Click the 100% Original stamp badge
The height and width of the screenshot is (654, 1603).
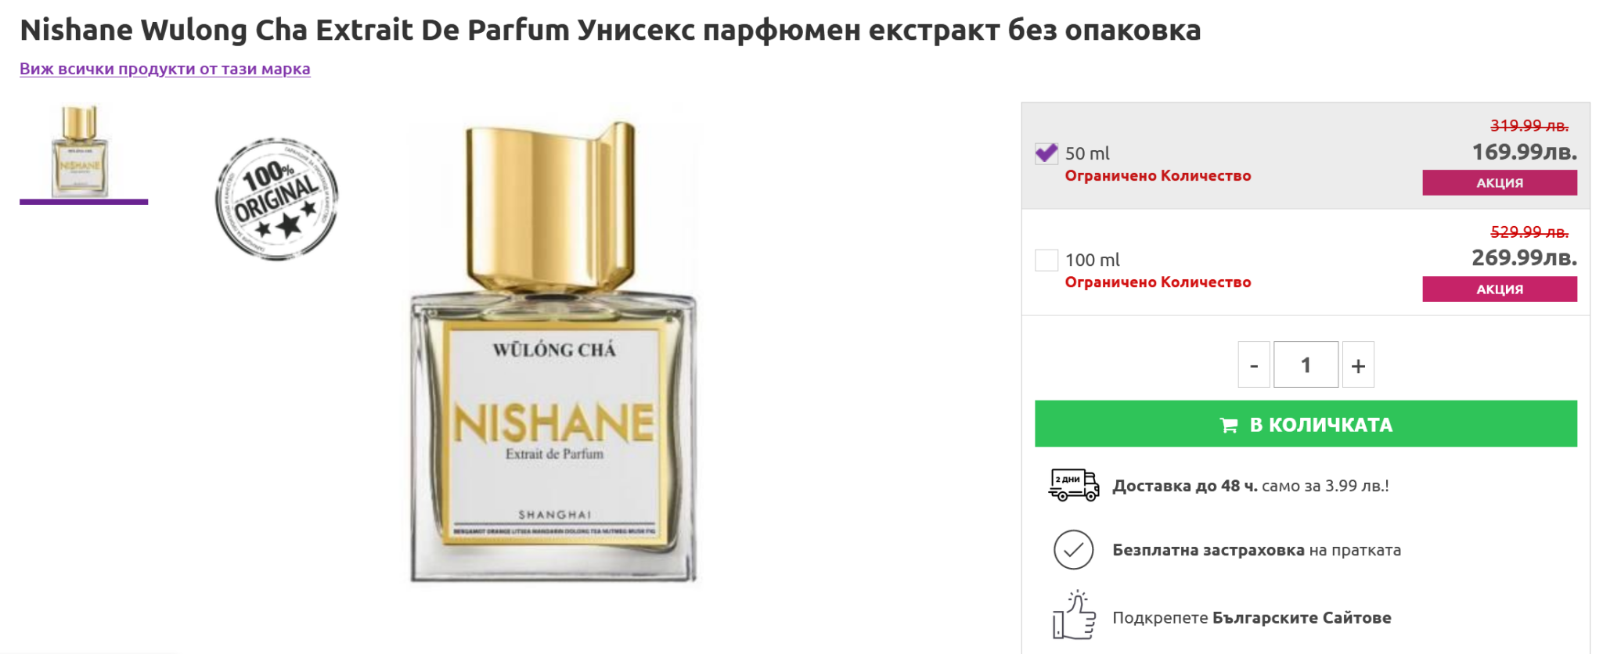pos(276,199)
